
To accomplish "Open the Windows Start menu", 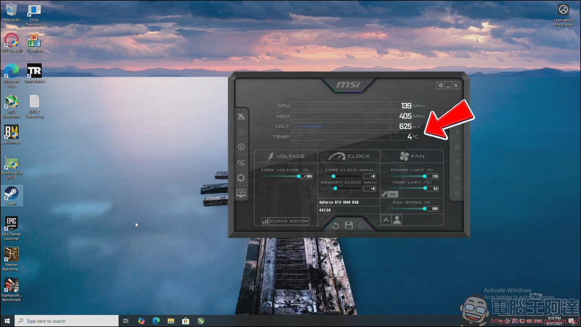I will [x=7, y=321].
